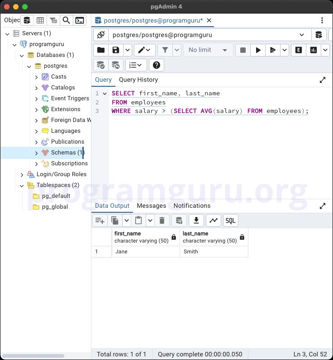Switch to the Notifications tab
Screen dimensions: 333x360
(192, 206)
